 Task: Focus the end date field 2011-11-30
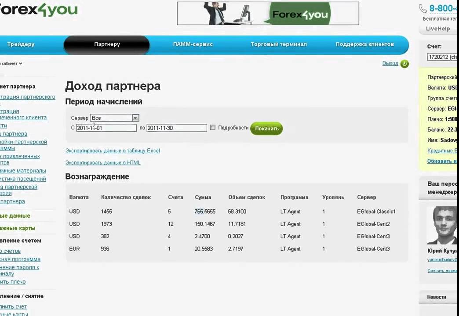[x=176, y=128]
